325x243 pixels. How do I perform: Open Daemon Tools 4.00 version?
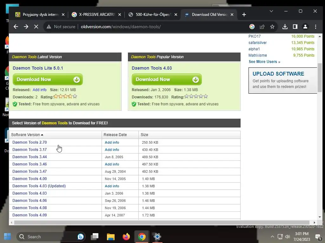[30, 179]
